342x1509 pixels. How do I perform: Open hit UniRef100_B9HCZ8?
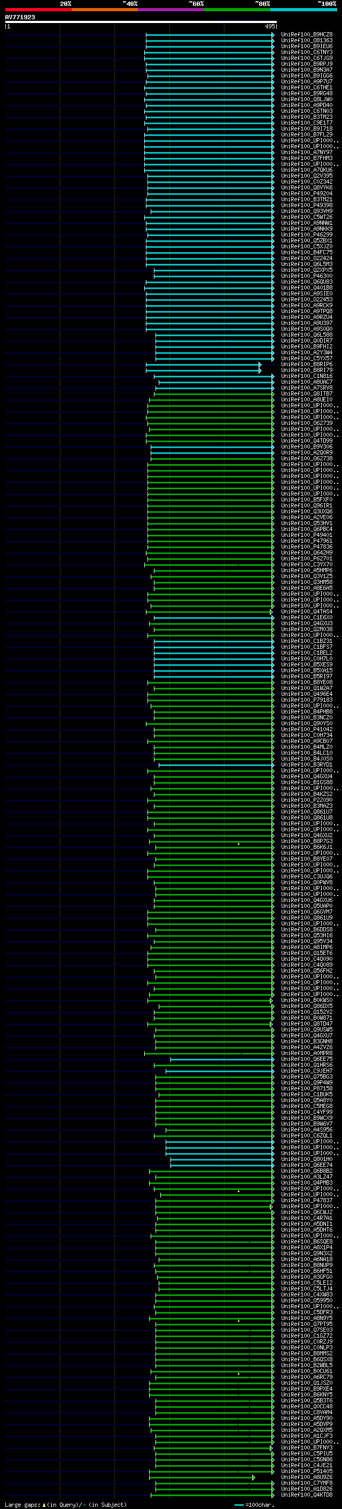pos(307,35)
